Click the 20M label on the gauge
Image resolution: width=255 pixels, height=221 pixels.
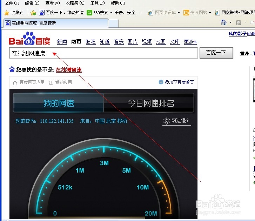tap(151, 214)
